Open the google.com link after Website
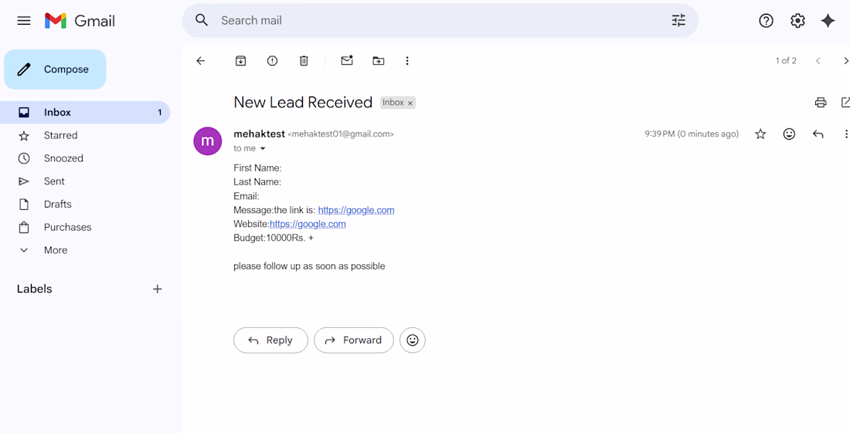 tap(308, 224)
